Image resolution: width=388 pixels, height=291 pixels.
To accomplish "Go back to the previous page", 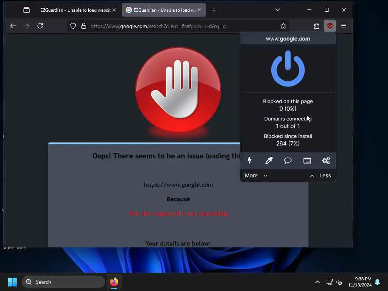I will [x=13, y=26].
